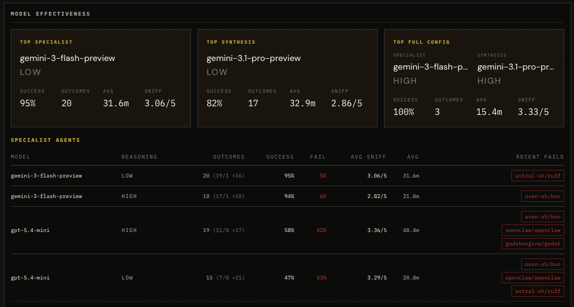The width and height of the screenshot is (574, 307).
Task: Click the Specialist Agents section heading
Action: [x=45, y=140]
